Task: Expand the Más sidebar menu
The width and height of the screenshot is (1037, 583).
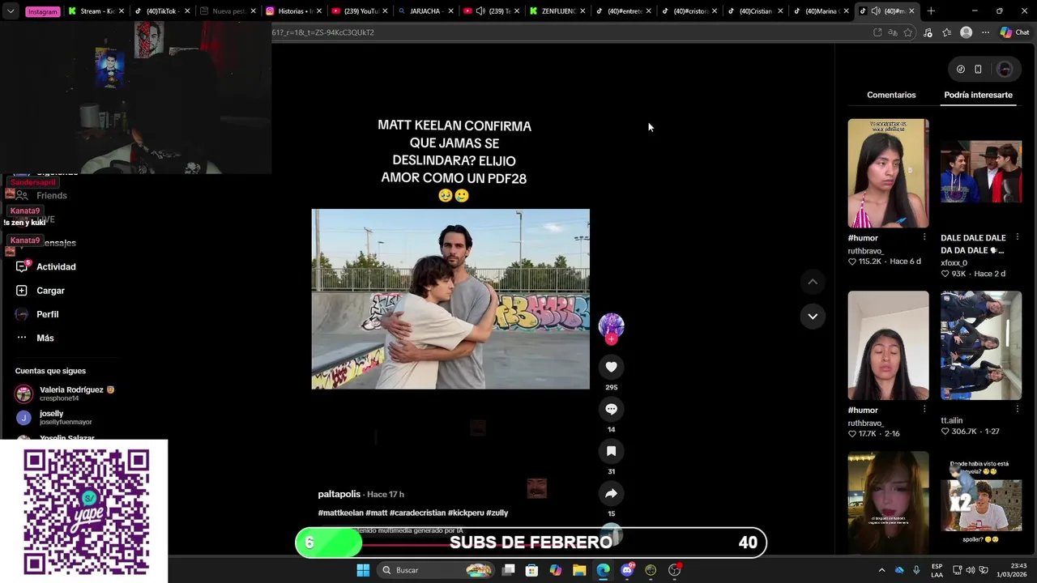Action: [x=45, y=338]
